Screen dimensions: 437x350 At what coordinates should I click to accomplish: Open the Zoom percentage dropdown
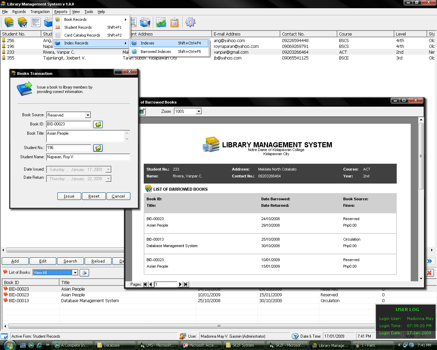(x=199, y=111)
